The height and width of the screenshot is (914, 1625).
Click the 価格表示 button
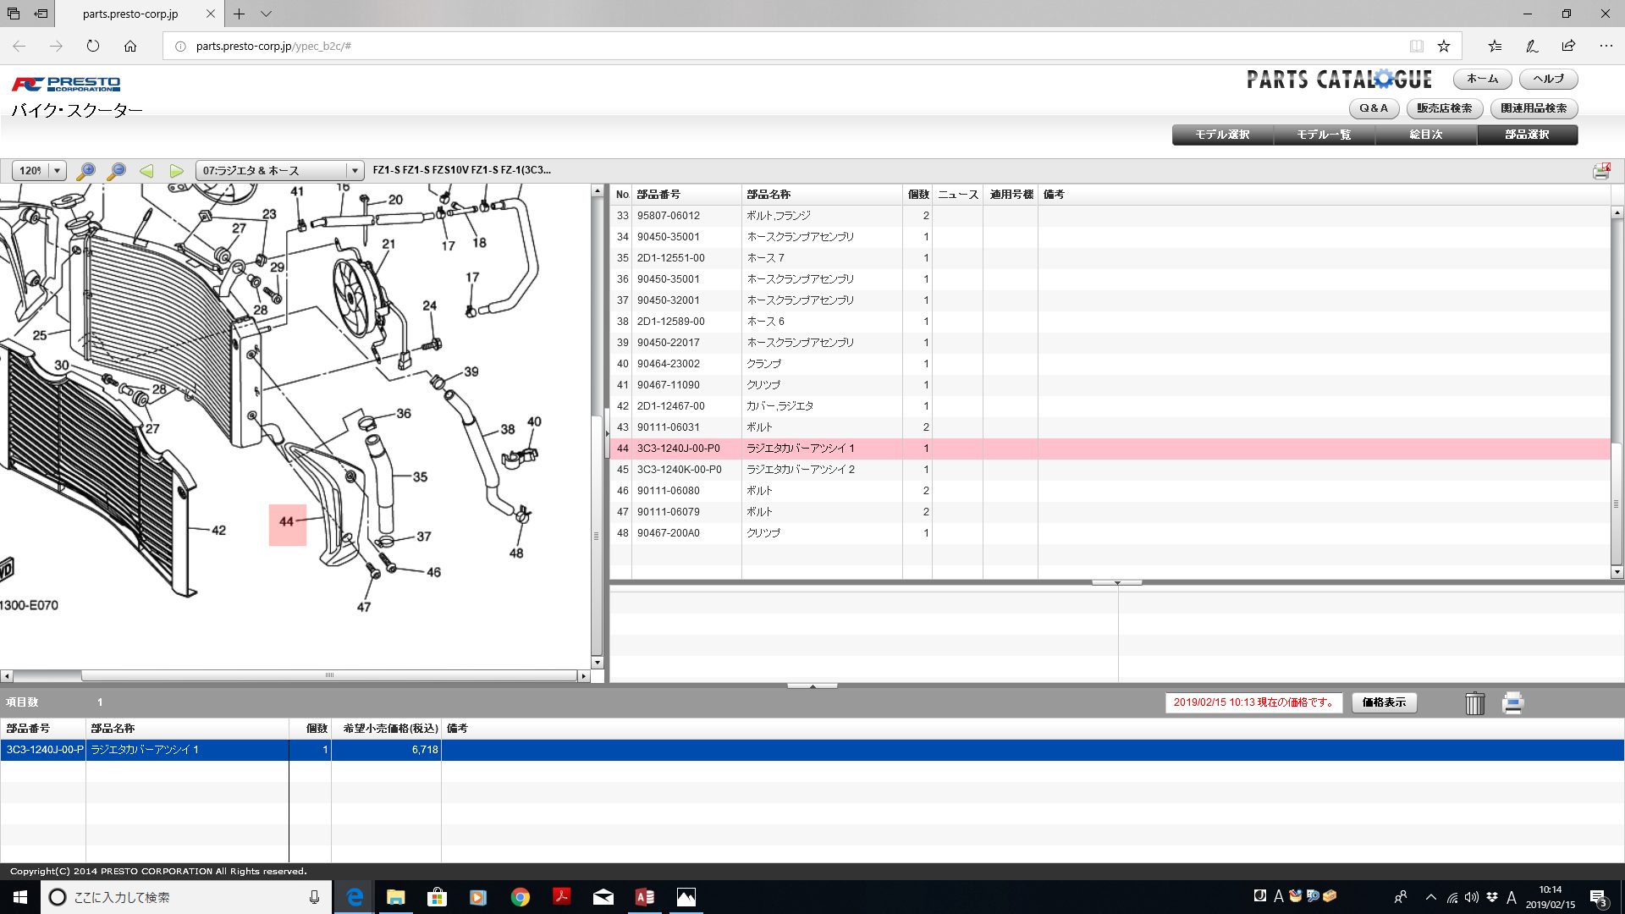(x=1384, y=702)
